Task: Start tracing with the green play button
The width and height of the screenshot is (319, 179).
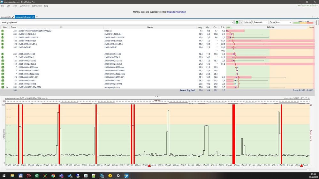Action: point(237,22)
